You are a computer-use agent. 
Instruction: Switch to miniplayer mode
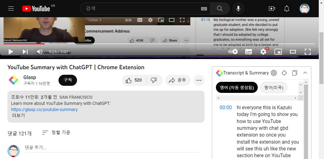coord(278,52)
